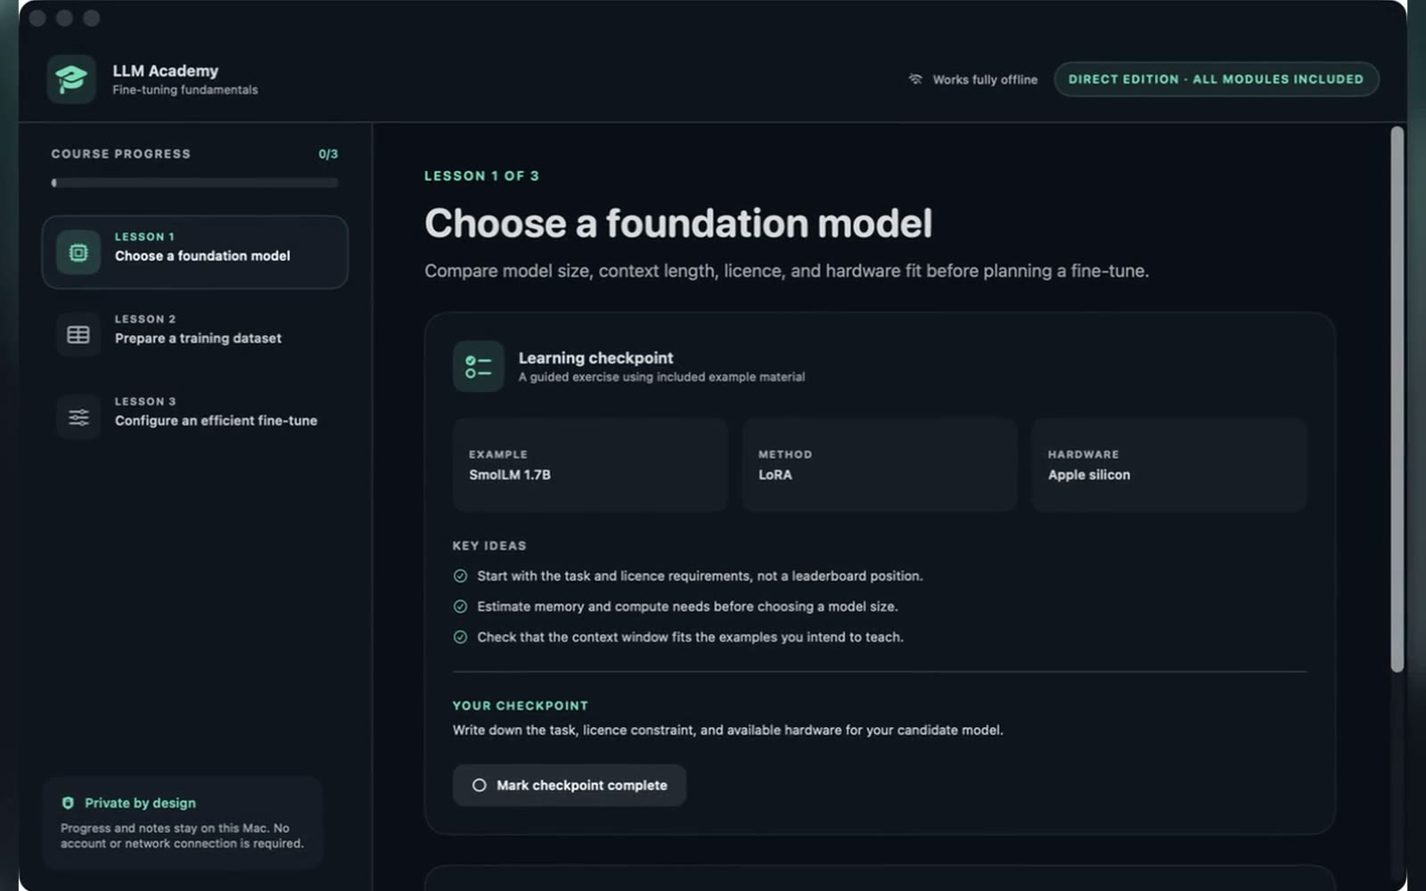The height and width of the screenshot is (891, 1426).
Task: Open Lesson 3 Configure an efficient fine-tune
Action: tap(194, 417)
